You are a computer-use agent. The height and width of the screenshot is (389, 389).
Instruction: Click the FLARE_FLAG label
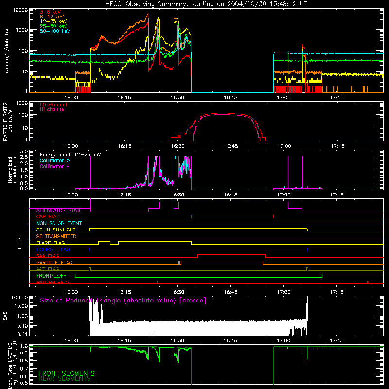point(51,243)
